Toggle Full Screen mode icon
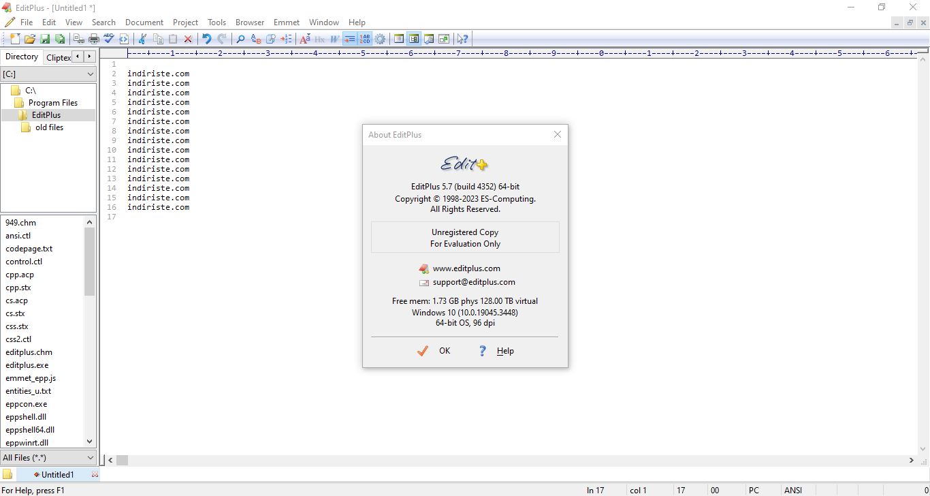 [x=444, y=39]
